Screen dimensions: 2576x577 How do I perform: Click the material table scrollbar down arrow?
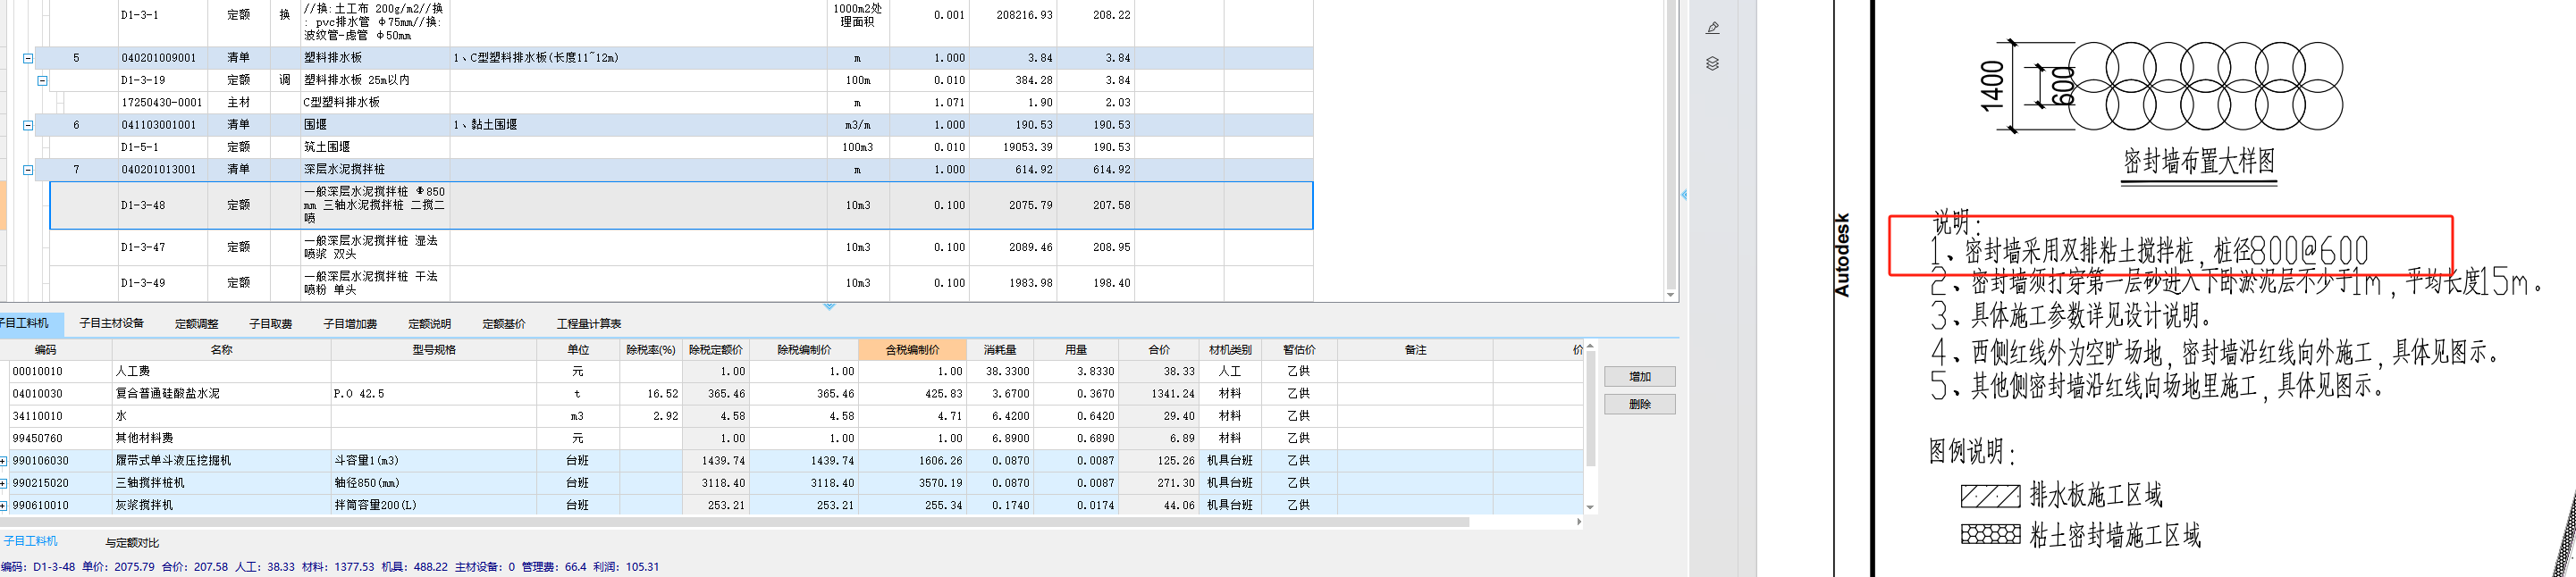coord(1590,508)
